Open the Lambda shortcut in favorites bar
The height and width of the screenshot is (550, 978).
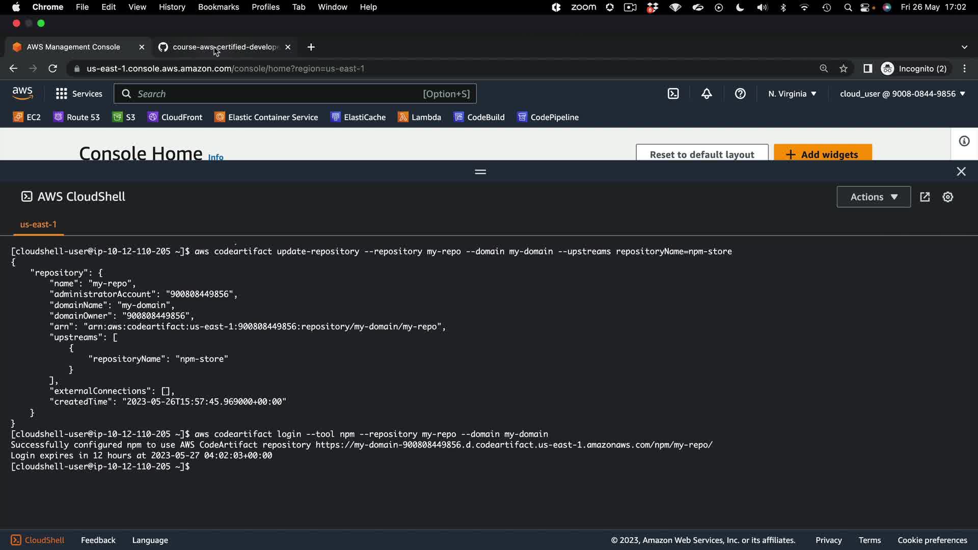(419, 117)
